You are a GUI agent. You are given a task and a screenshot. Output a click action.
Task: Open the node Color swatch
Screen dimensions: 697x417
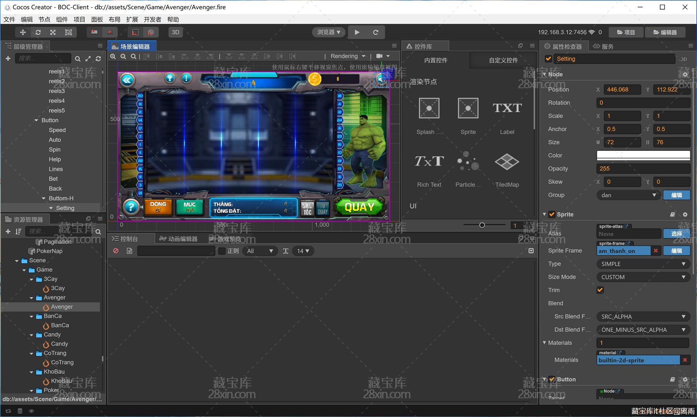coord(643,155)
